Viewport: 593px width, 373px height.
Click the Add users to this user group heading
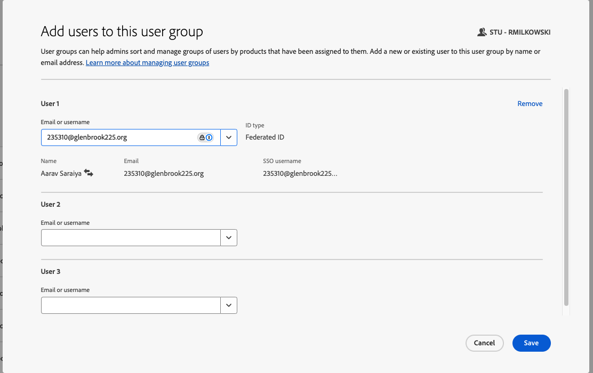(x=122, y=32)
